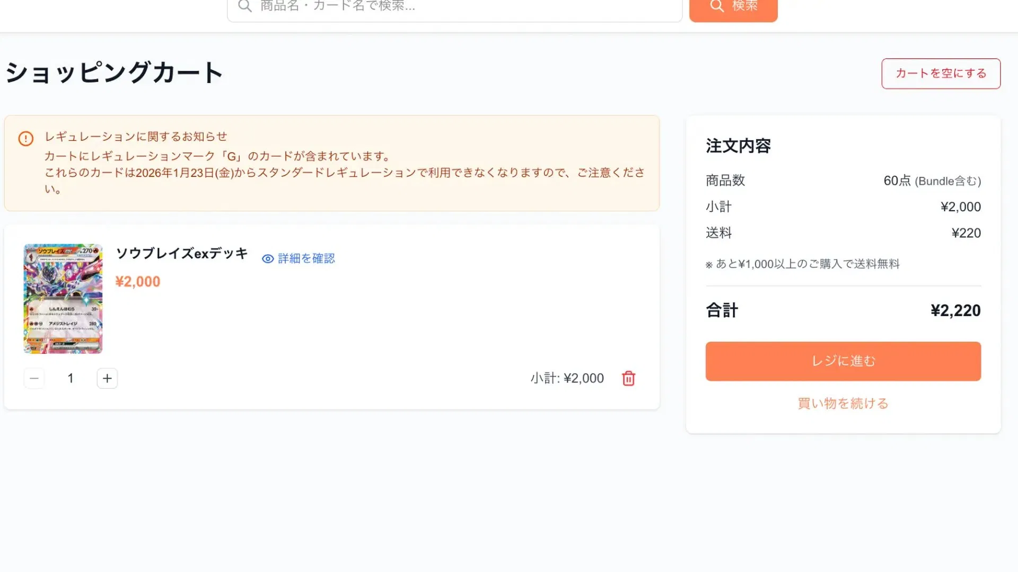Click the magnifier icon on the 検索 button

coord(717,6)
